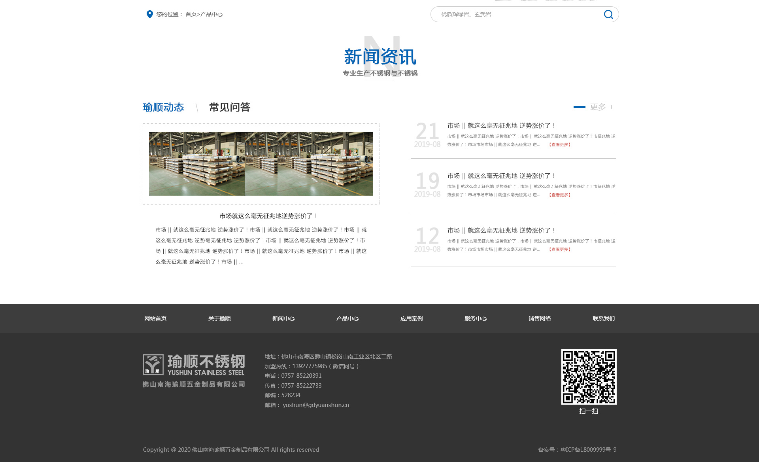Type in the search box field
Viewport: 759px width, 462px height.
[x=514, y=14]
